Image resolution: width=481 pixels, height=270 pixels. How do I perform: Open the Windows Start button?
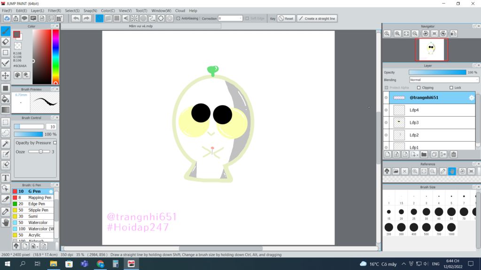pyautogui.click(x=8, y=263)
